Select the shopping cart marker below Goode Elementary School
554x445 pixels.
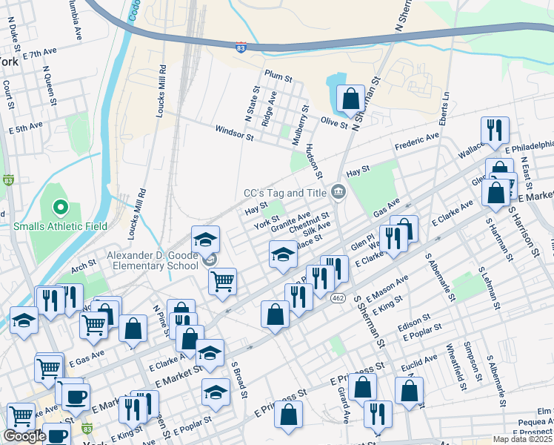tap(222, 283)
